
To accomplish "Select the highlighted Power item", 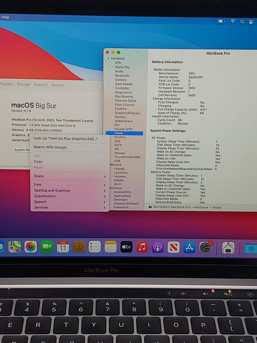I will click(x=124, y=133).
